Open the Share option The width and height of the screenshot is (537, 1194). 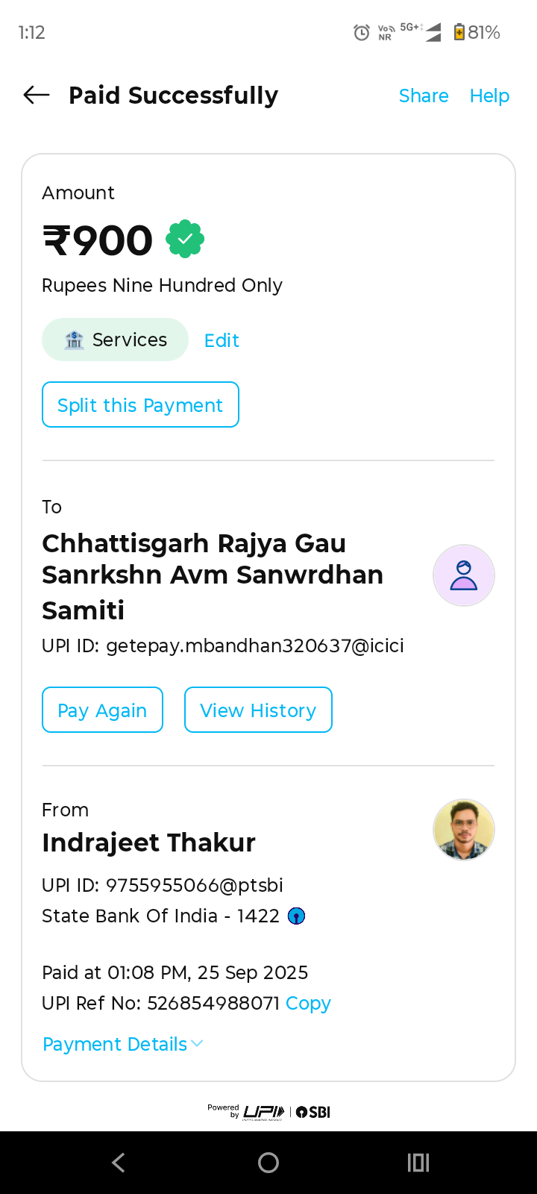point(424,96)
